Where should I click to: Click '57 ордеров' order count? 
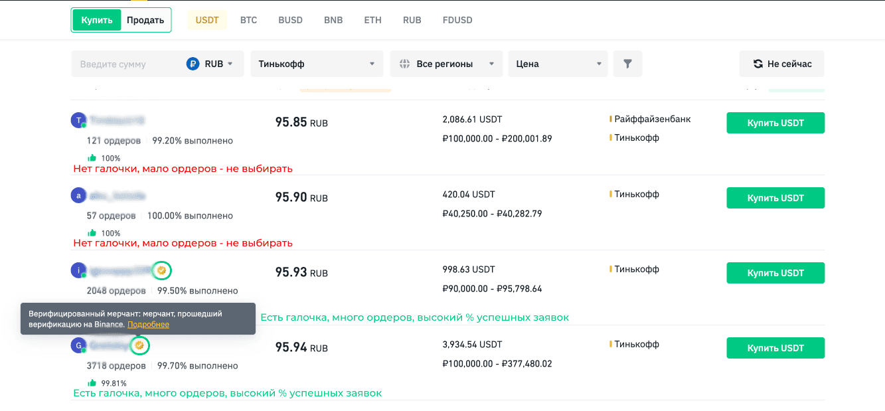111,216
